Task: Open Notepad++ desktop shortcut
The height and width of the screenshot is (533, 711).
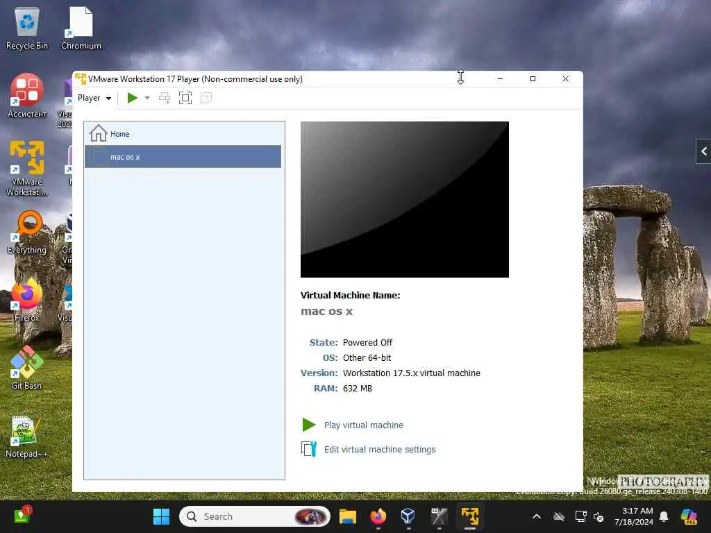Action: [27, 437]
